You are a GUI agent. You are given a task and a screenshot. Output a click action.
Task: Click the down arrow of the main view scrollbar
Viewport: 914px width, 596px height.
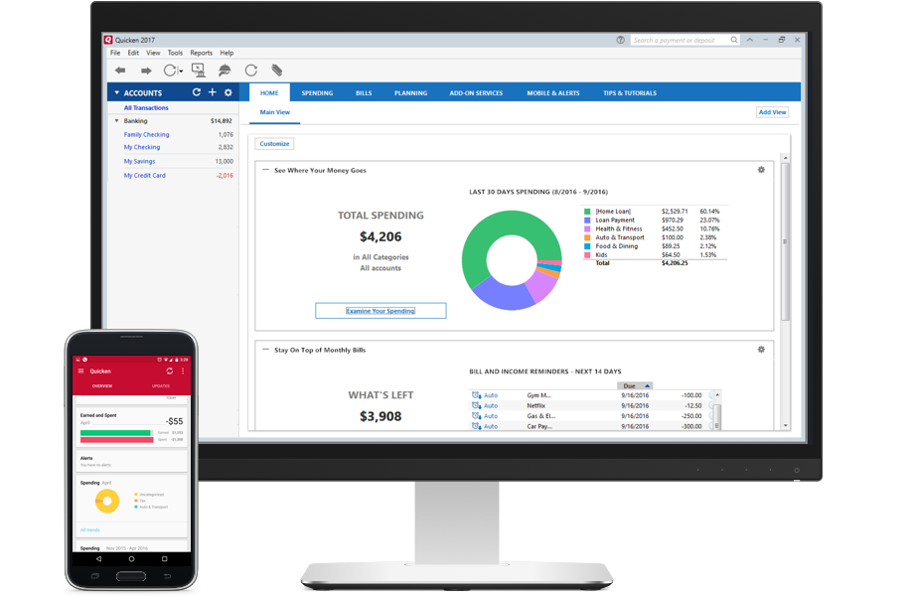pyautogui.click(x=785, y=426)
